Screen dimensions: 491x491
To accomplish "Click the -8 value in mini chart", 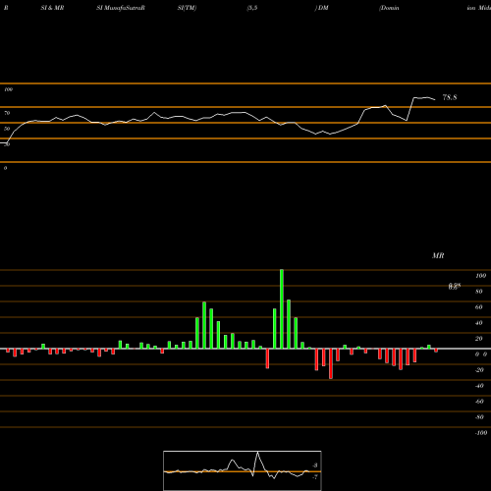I will tap(315, 465).
